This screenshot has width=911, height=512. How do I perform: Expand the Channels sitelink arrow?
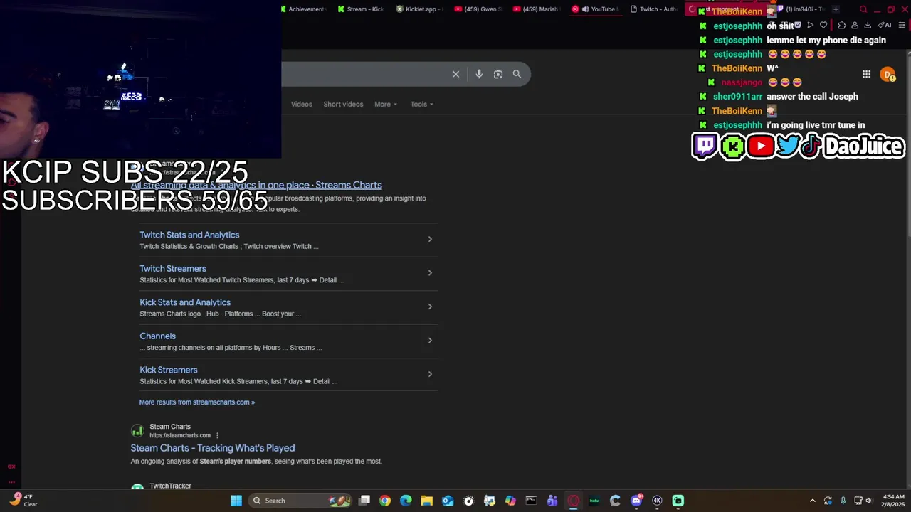tap(430, 340)
